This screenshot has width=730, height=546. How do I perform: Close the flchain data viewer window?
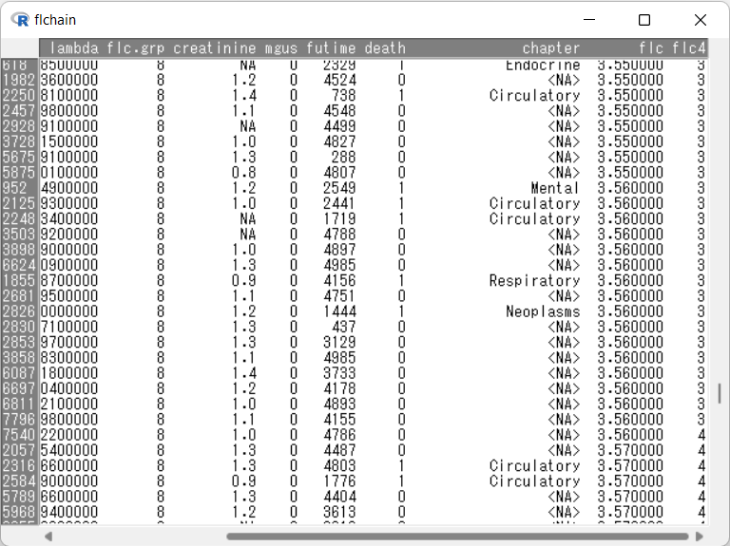(x=700, y=20)
